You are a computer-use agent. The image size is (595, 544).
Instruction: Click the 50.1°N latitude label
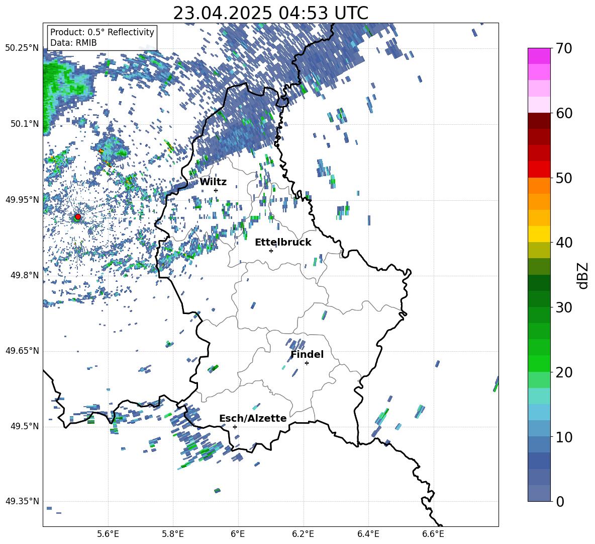(x=25, y=124)
